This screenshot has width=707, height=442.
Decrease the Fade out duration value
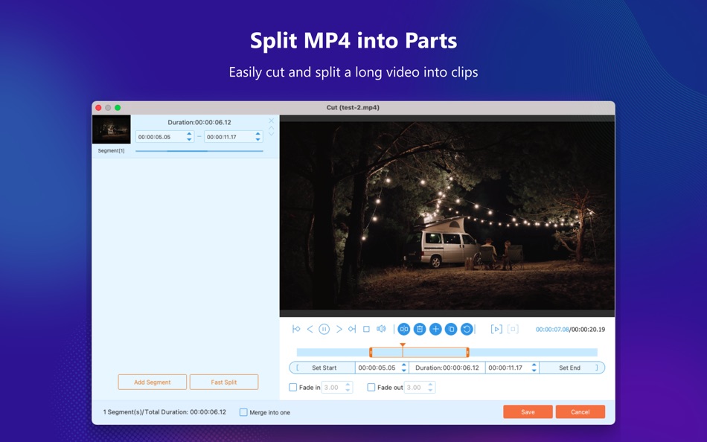tap(431, 390)
